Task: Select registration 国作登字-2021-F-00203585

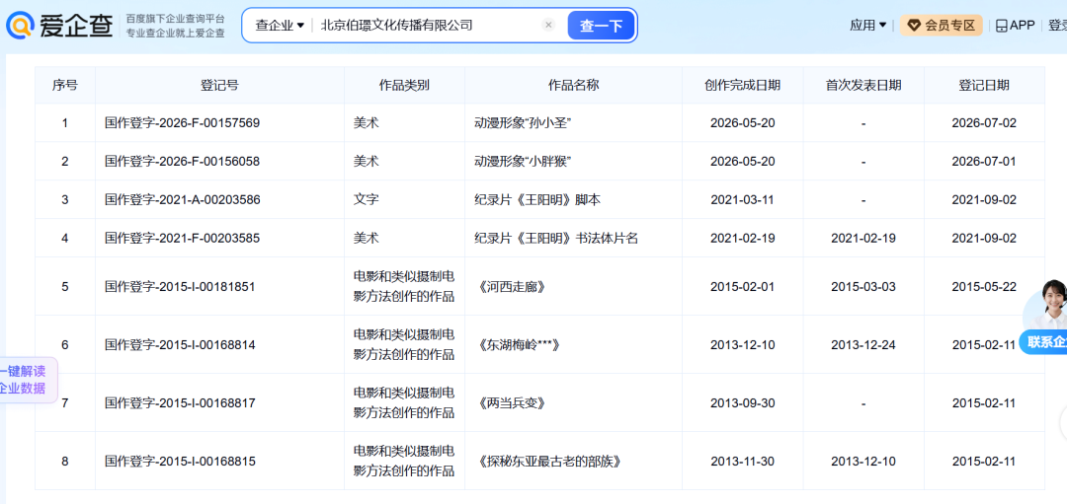Action: tap(183, 238)
